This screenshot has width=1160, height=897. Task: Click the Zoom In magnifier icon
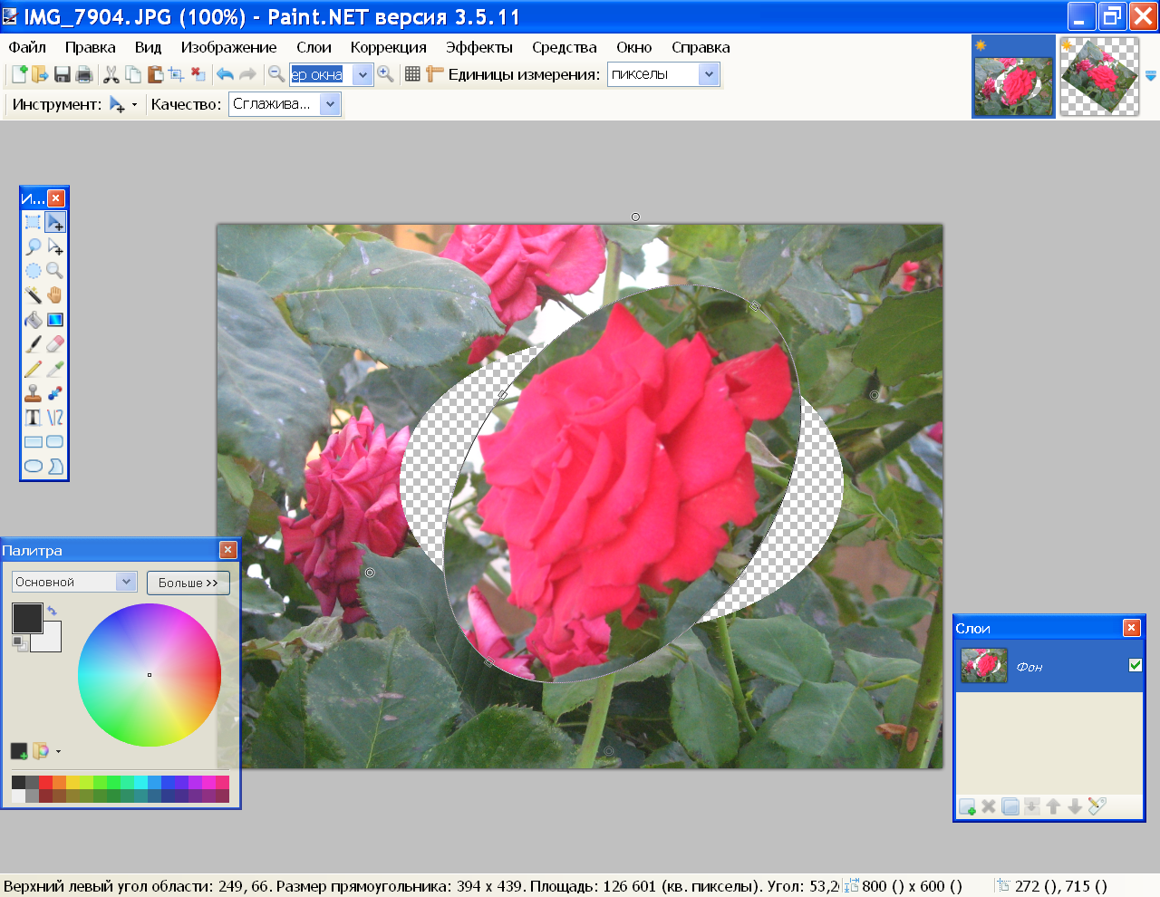pos(386,74)
